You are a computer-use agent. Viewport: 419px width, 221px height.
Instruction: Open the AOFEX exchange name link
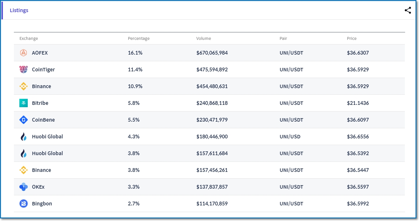point(40,53)
